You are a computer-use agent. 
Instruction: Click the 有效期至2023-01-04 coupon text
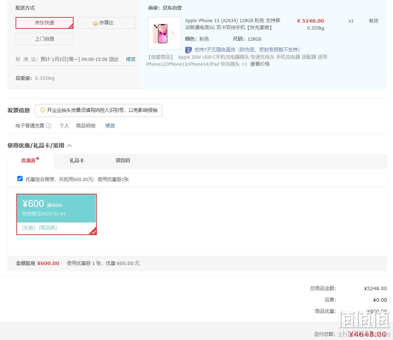coord(44,214)
